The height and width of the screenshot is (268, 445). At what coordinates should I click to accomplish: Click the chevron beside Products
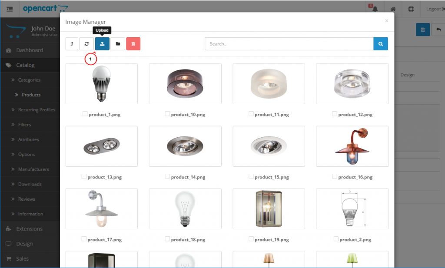17,95
